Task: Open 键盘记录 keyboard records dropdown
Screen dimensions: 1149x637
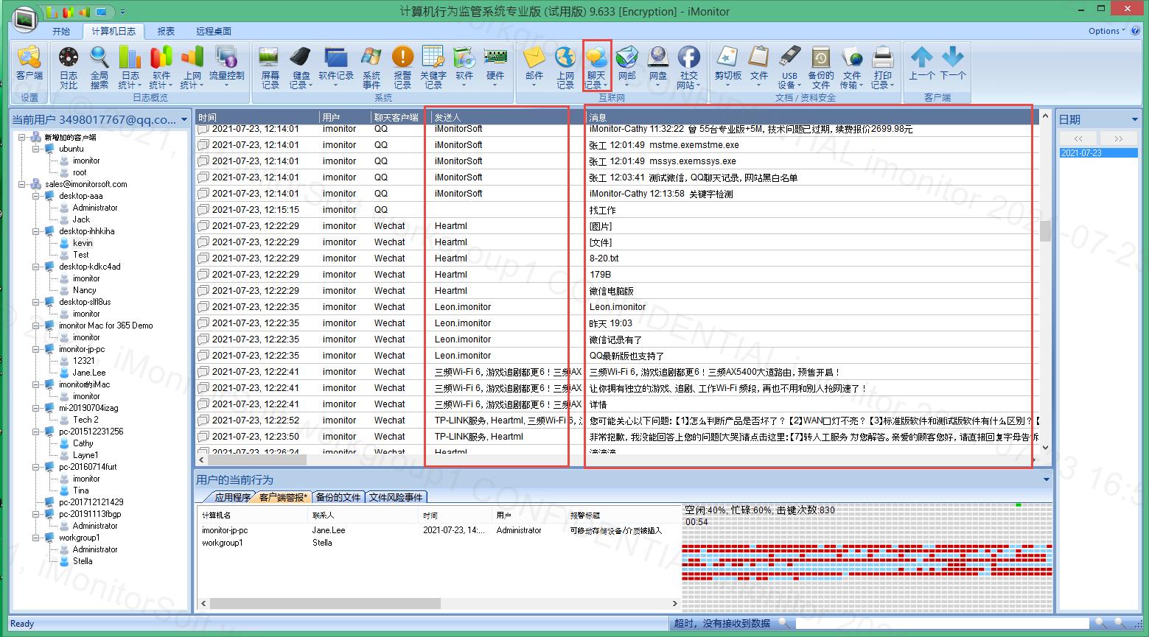Action: (301, 67)
